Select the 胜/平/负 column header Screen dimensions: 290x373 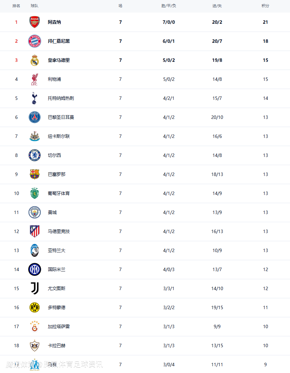click(x=169, y=6)
